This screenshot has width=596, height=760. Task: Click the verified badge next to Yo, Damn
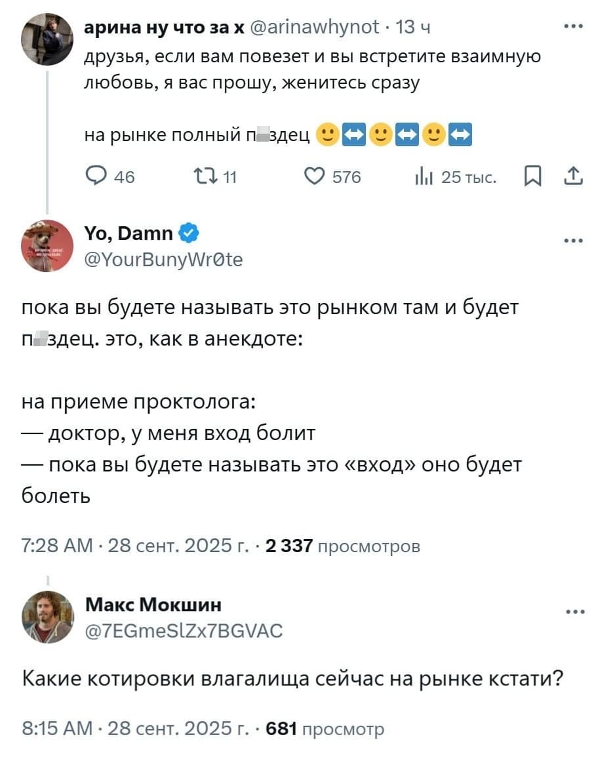coord(189,231)
